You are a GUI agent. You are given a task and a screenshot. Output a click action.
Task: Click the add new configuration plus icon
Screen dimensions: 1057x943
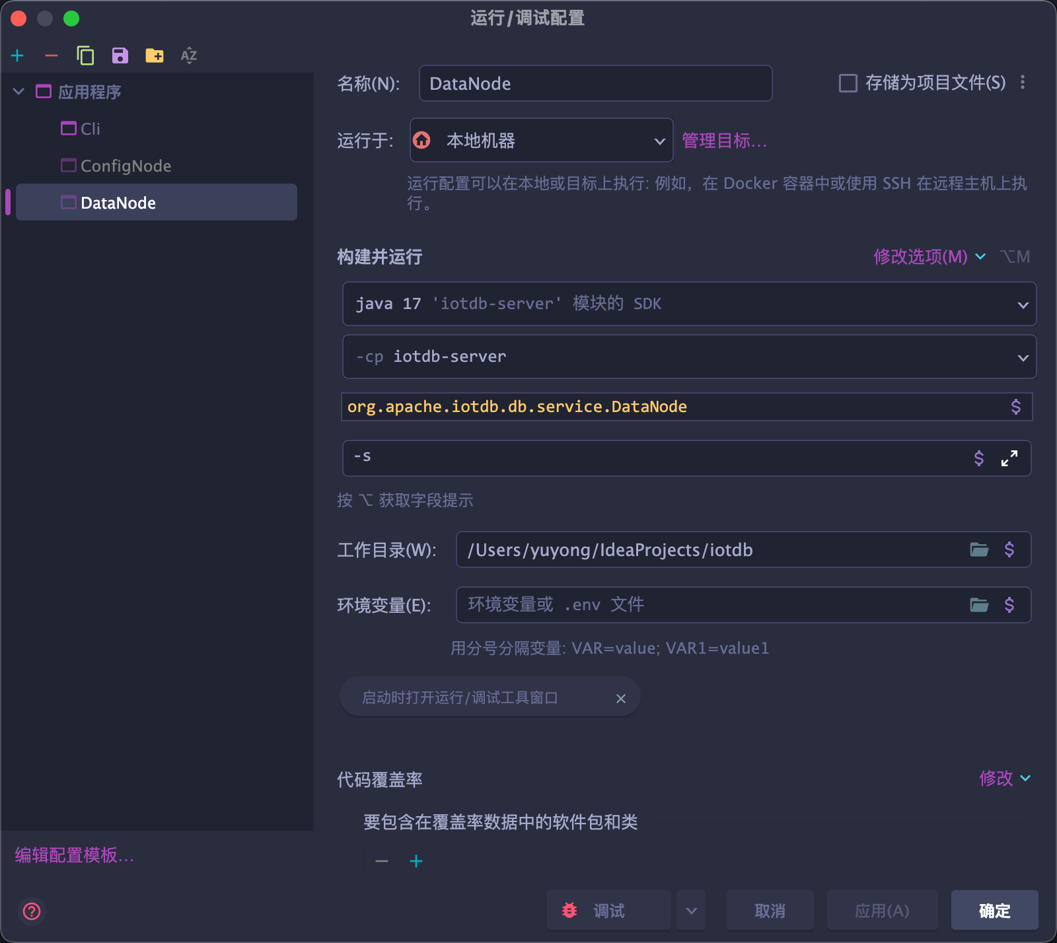18,55
